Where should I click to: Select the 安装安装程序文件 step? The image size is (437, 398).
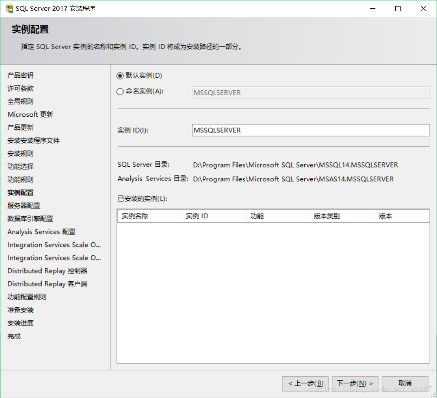pyautogui.click(x=33, y=141)
